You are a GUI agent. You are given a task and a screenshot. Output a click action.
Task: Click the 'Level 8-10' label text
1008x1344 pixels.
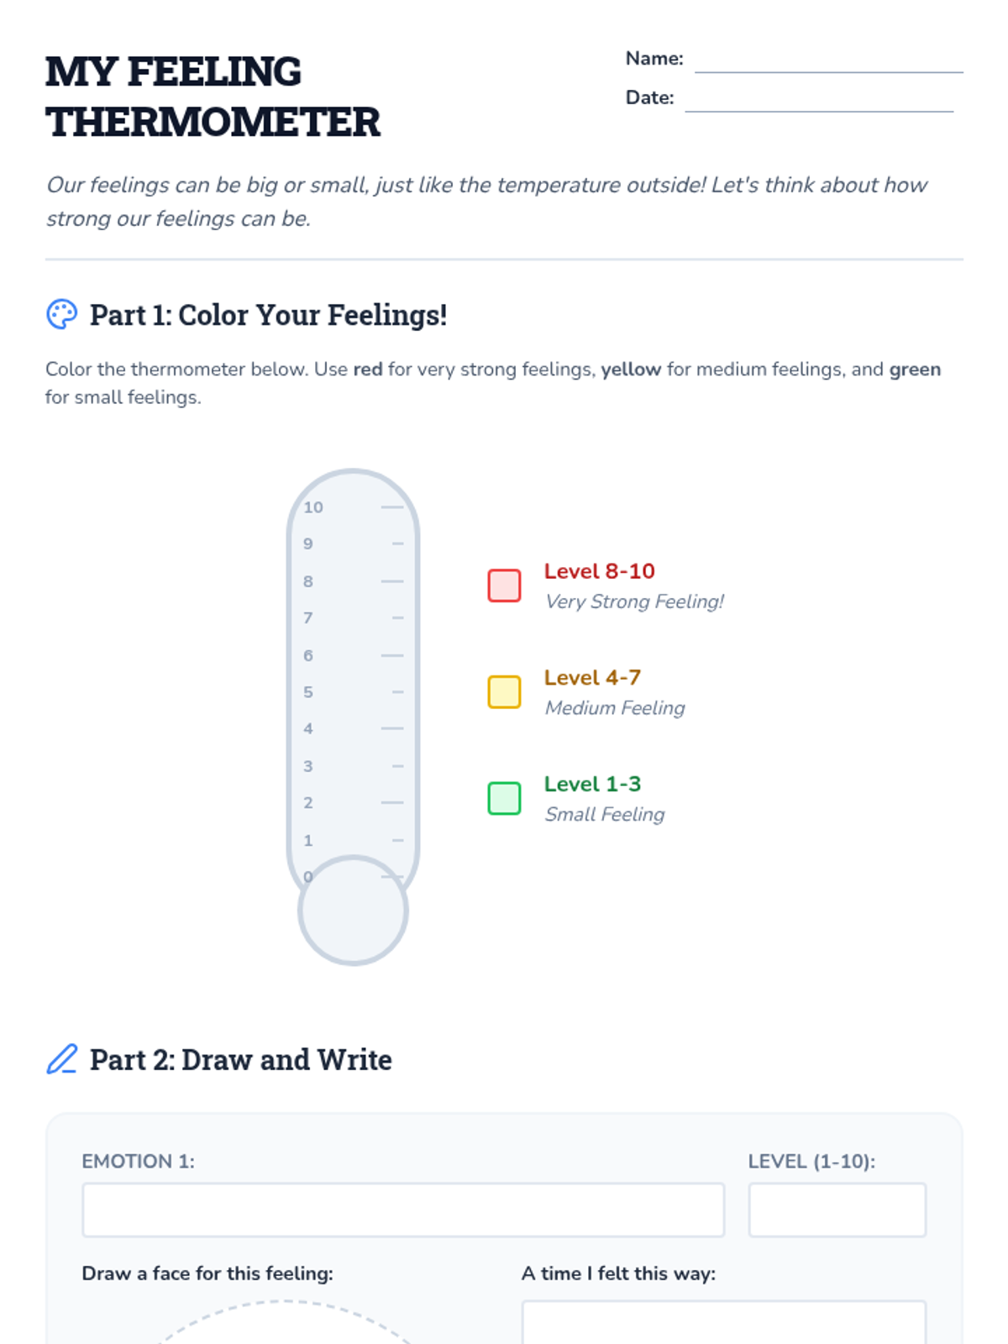coord(599,571)
